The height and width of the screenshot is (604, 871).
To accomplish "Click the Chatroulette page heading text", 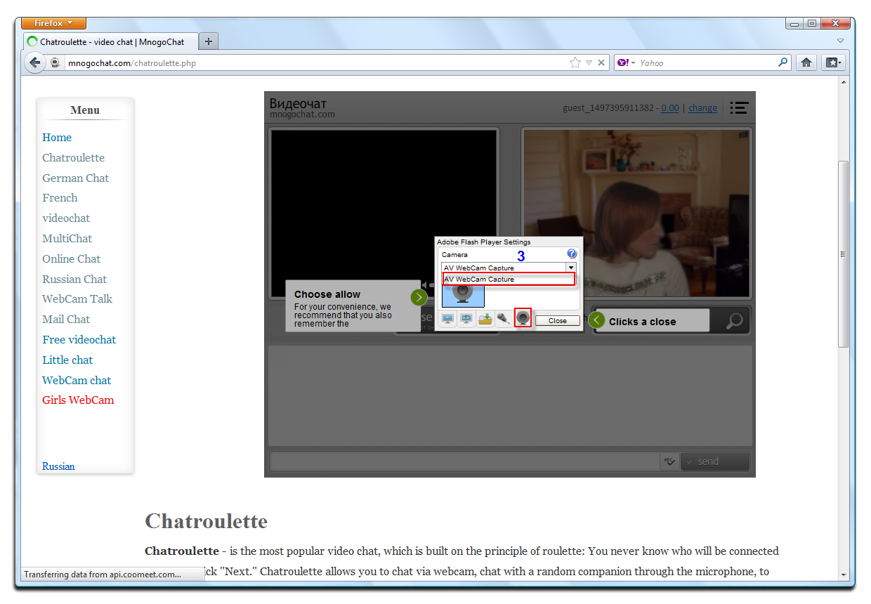I will tap(206, 522).
